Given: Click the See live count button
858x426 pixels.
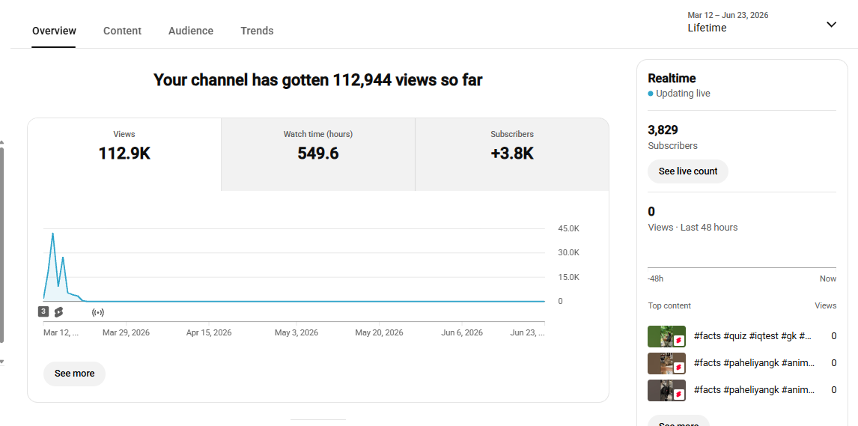Looking at the screenshot, I should [688, 171].
